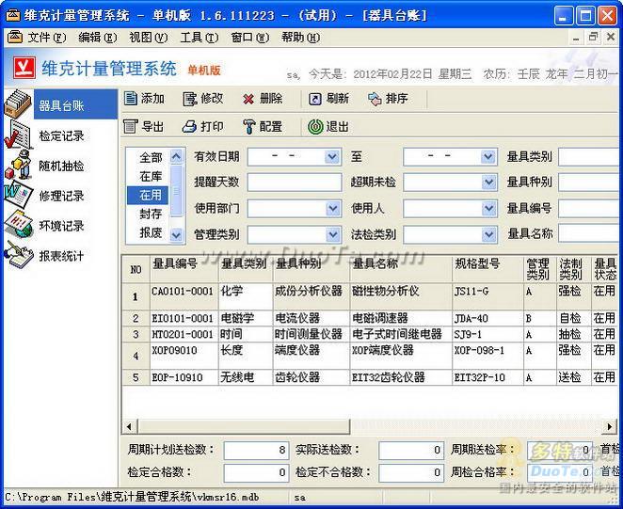623x509 pixels.
Task: Click the 提醒天数 input field
Action: [295, 183]
